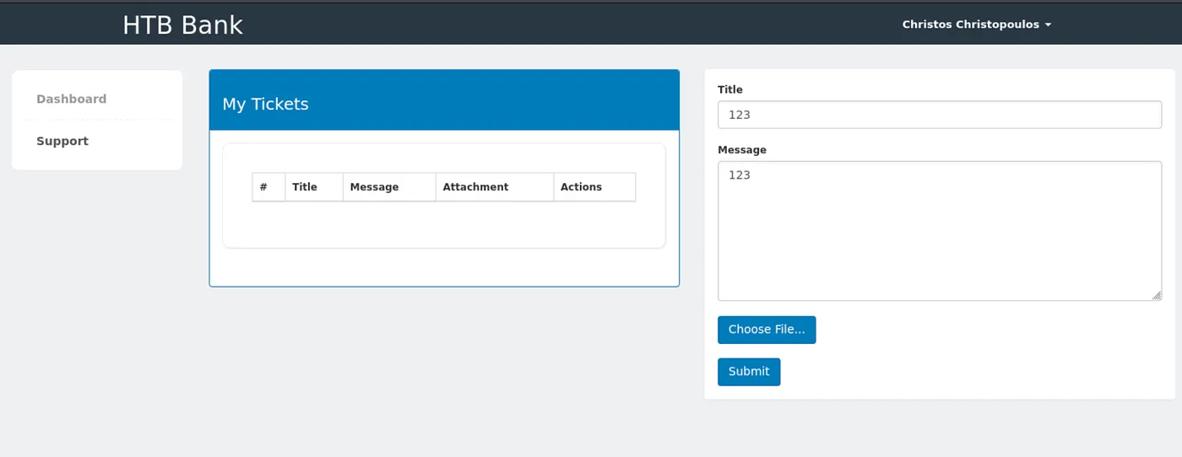Viewport: 1182px width, 457px height.
Task: Click the My Tickets panel heading
Action: coord(265,104)
